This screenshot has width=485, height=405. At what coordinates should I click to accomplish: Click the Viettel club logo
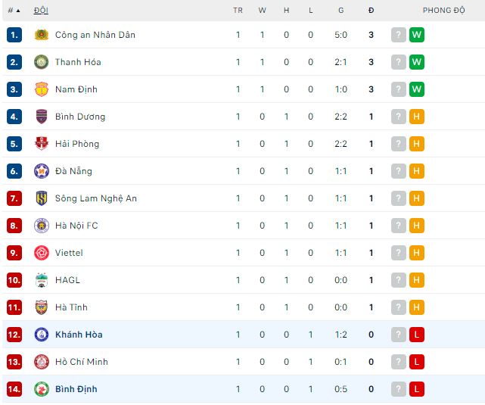coord(42,253)
